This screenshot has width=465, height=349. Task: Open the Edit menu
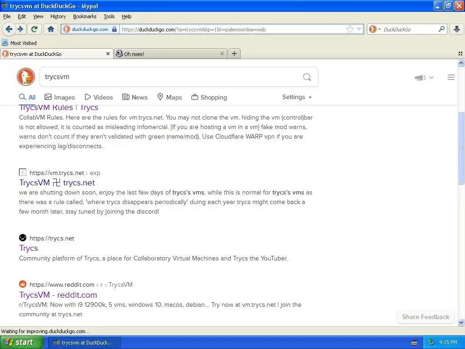[22, 16]
